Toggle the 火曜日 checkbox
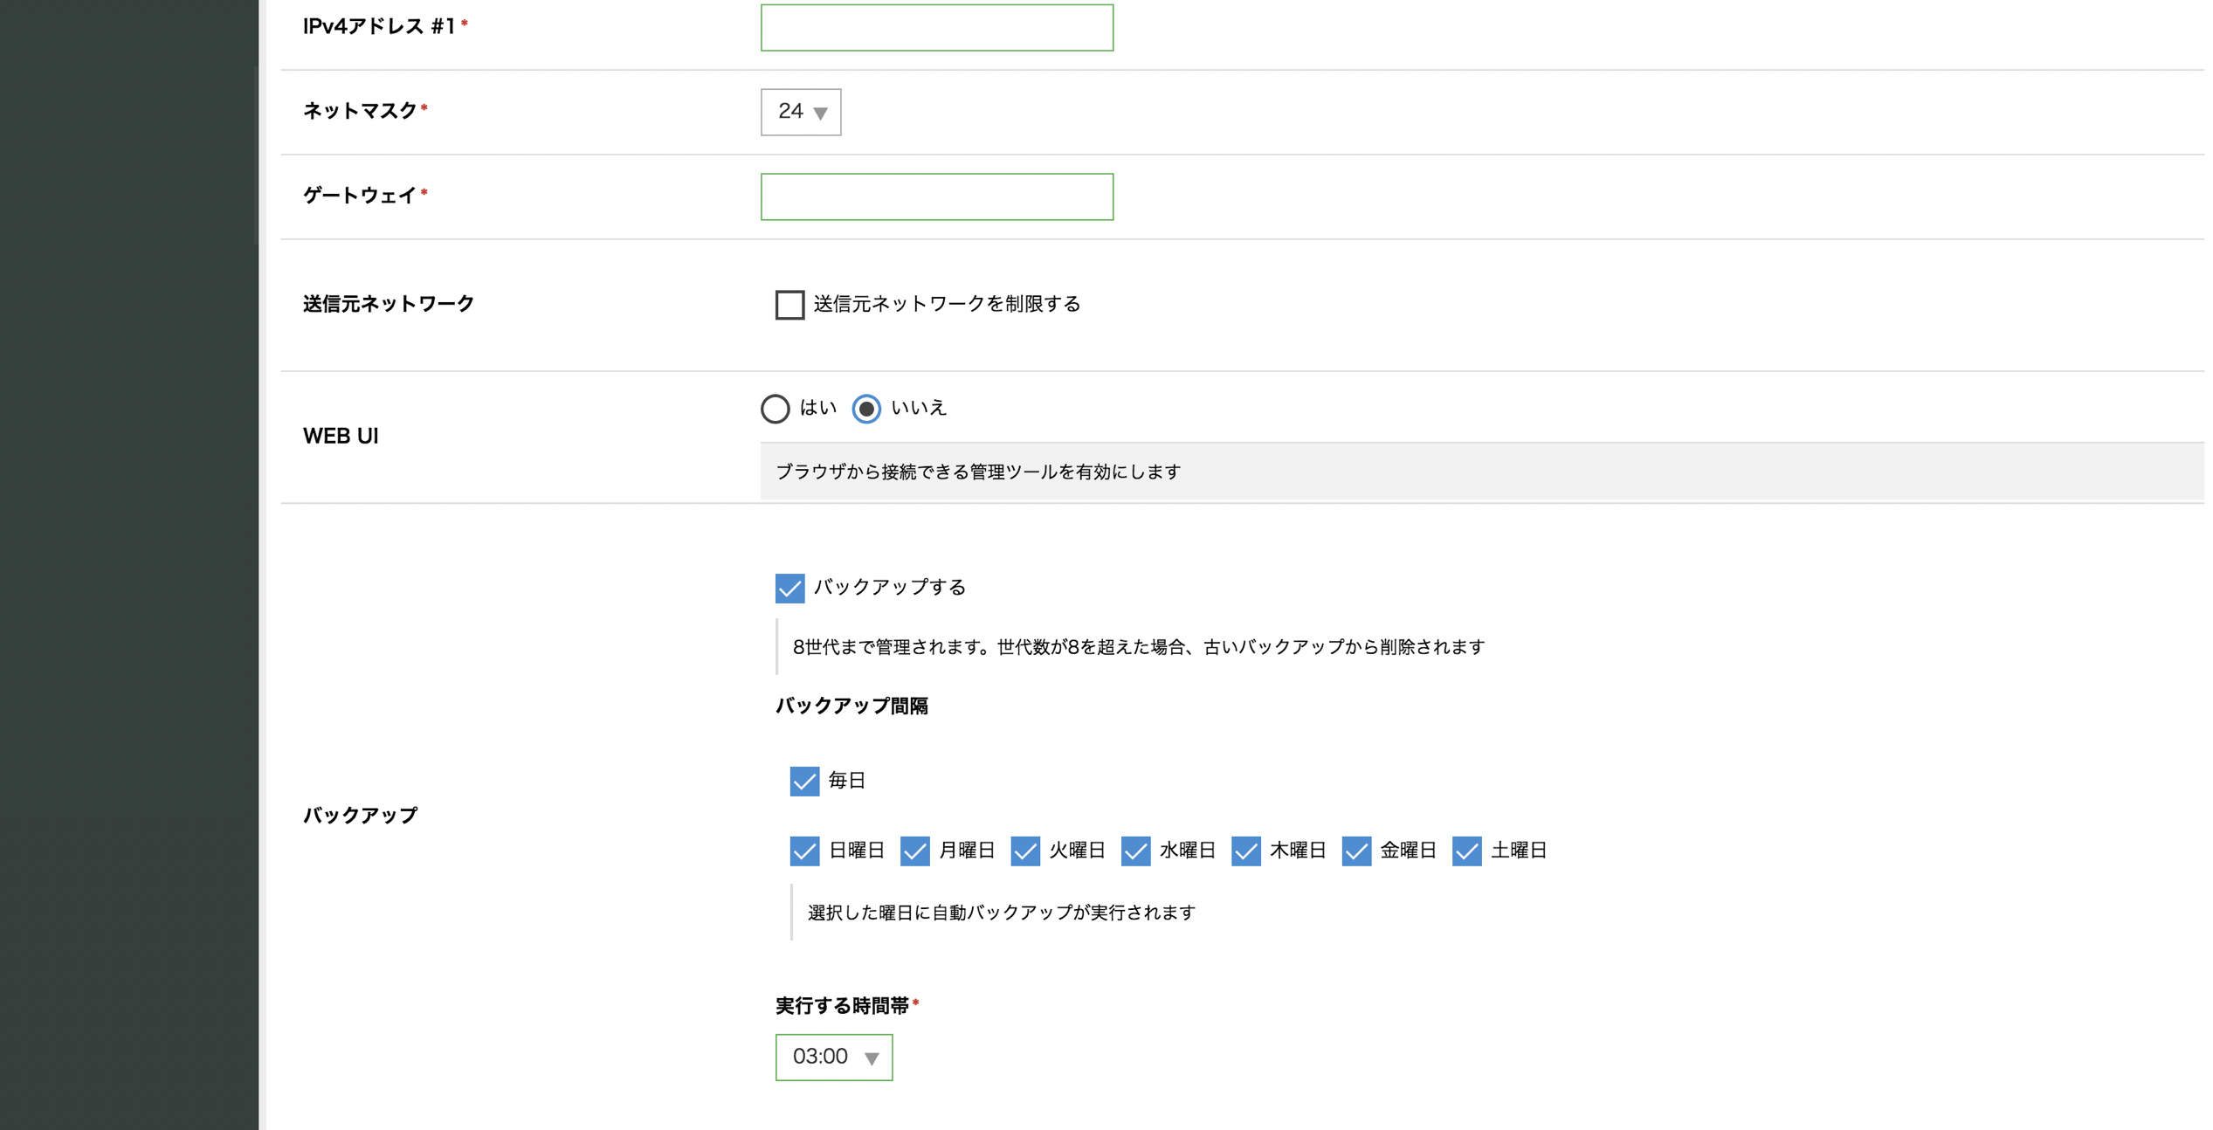 tap(1025, 851)
